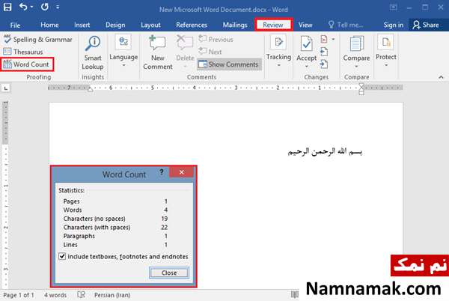This screenshot has height=301, width=449.
Task: Switch to the Home tab
Action: pos(49,25)
